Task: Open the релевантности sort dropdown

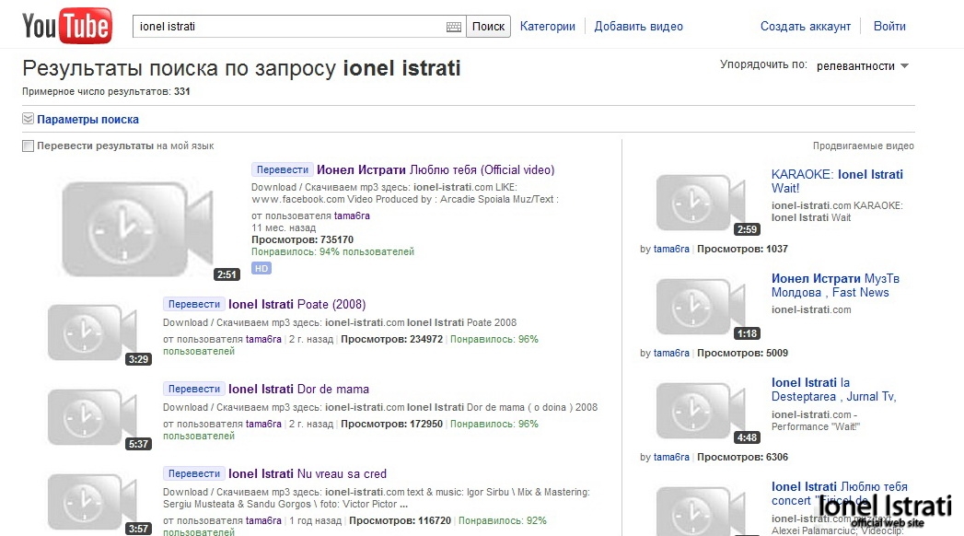Action: [x=863, y=66]
